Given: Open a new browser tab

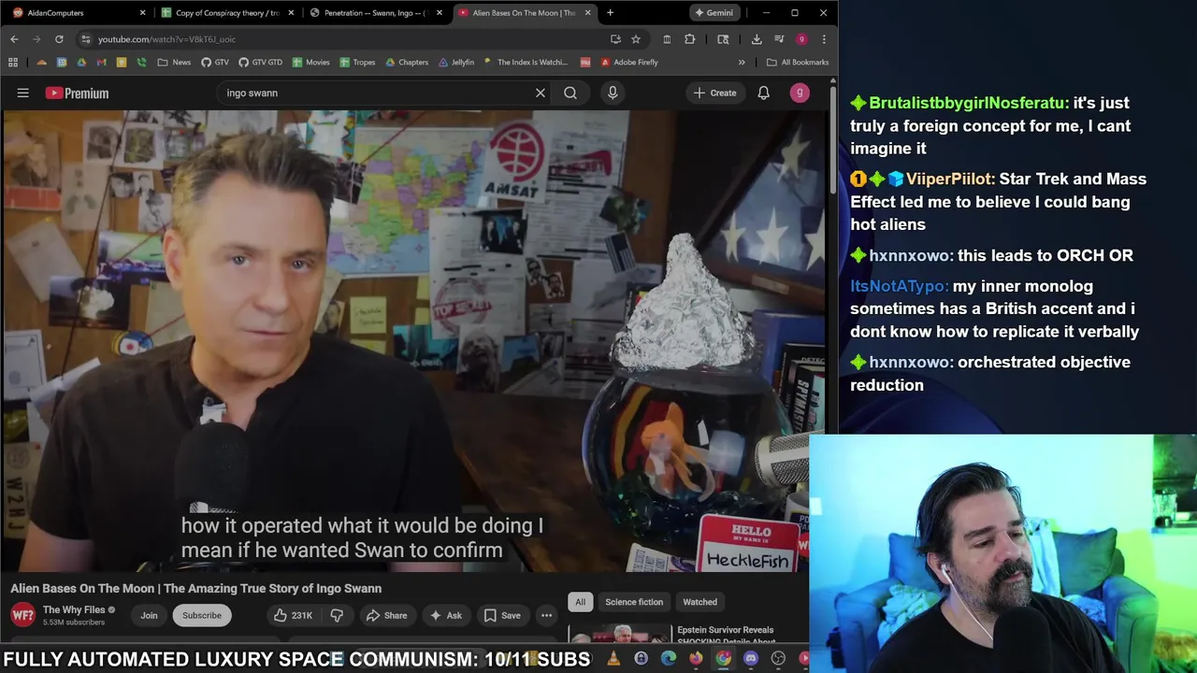Looking at the screenshot, I should click(x=610, y=13).
